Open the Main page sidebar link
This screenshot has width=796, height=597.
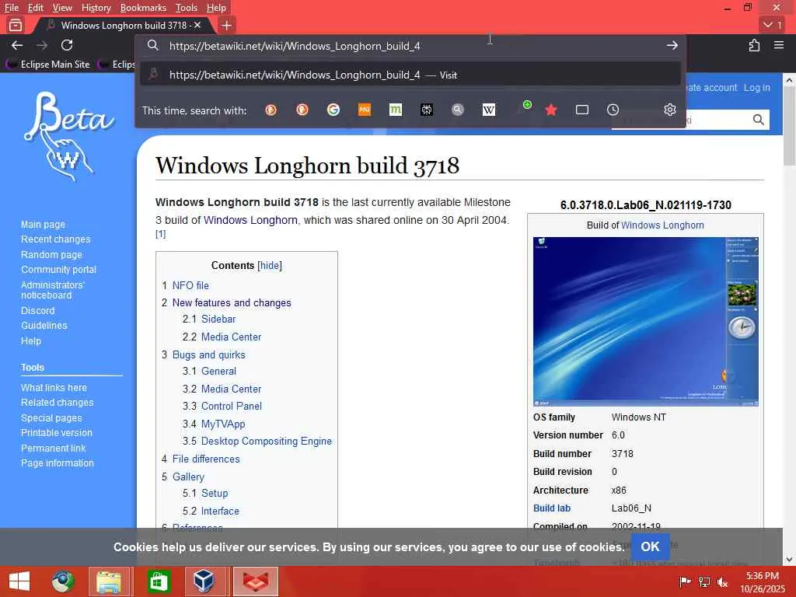tap(43, 225)
